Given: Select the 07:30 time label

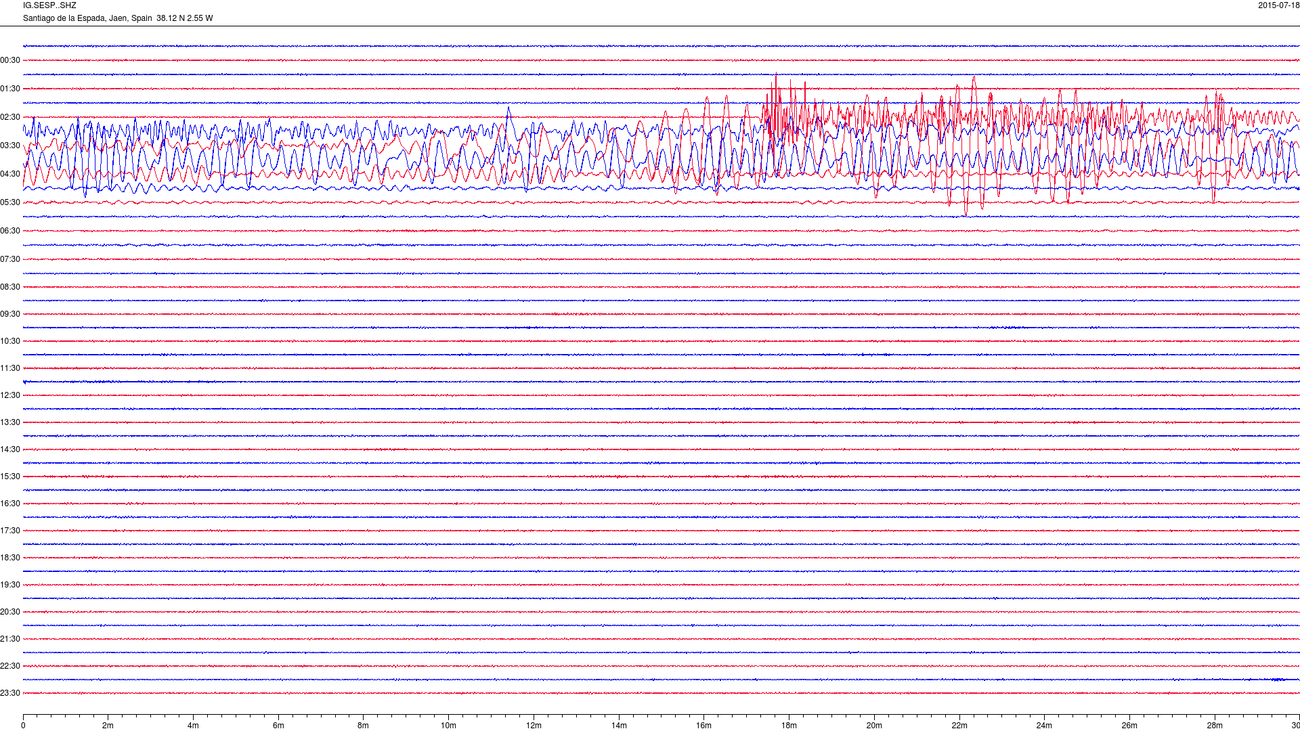Looking at the screenshot, I should [x=10, y=259].
